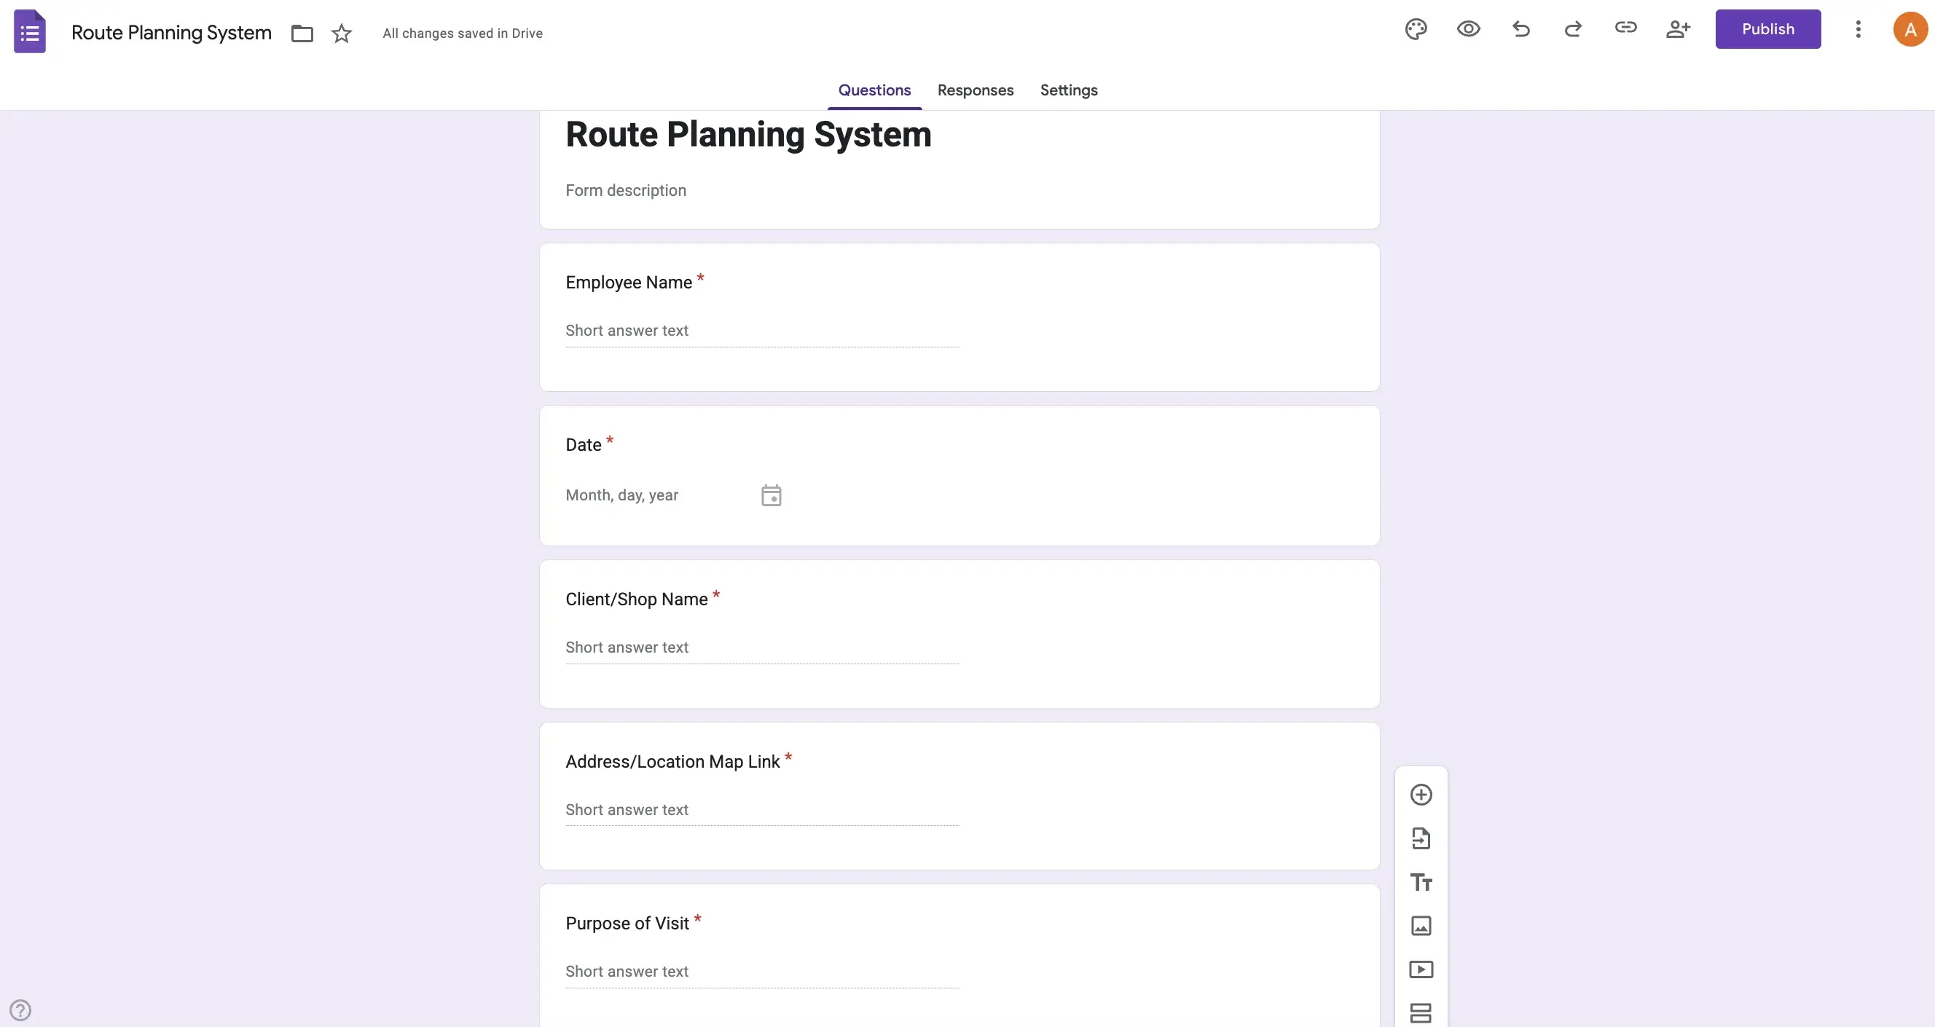Add a title and description block

tap(1421, 882)
